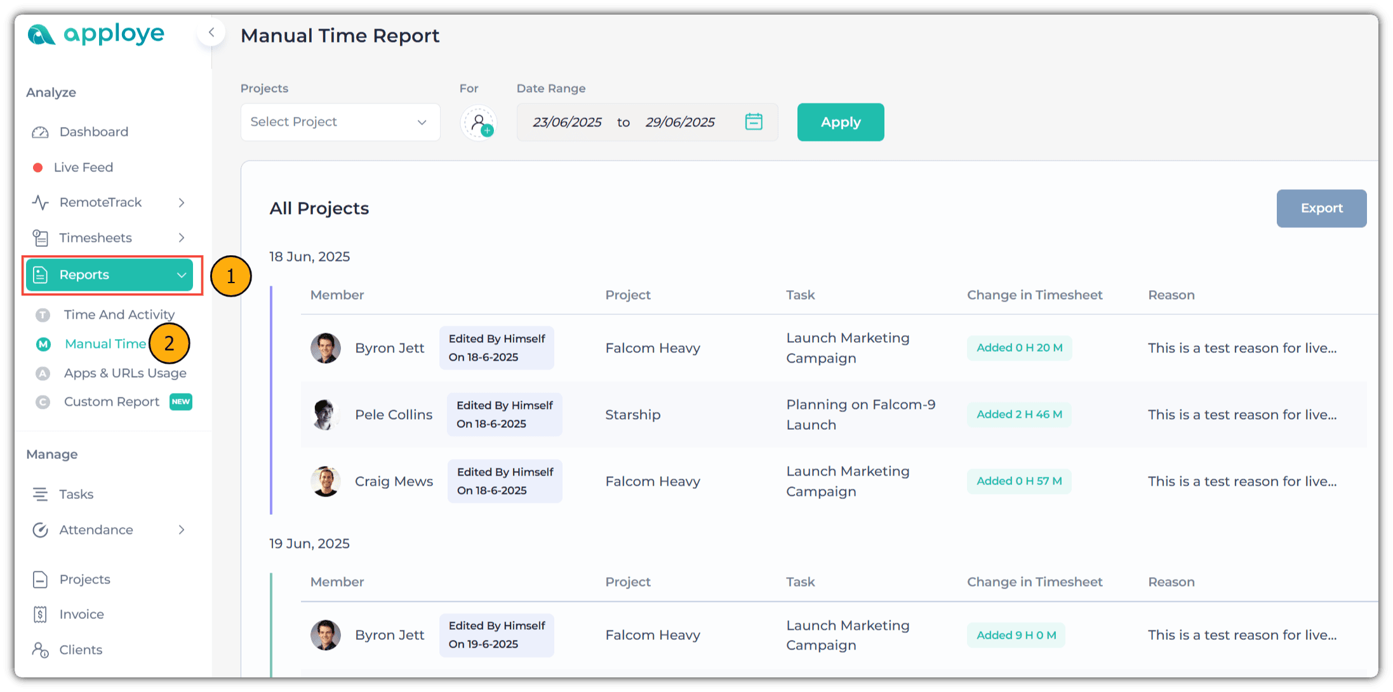Viewport: 1393px width, 692px height.
Task: Click the Apploye logo
Action: click(96, 34)
